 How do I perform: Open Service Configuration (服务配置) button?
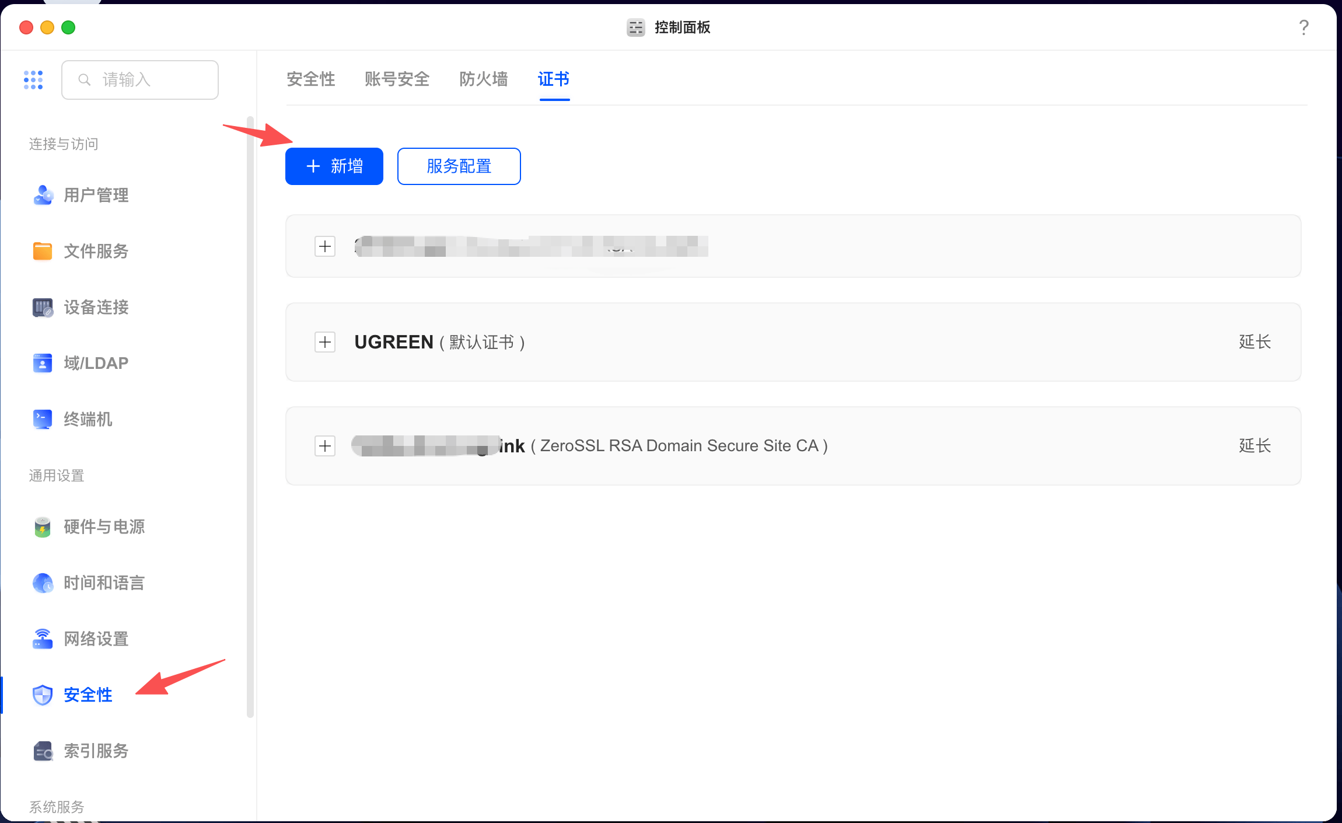459,166
